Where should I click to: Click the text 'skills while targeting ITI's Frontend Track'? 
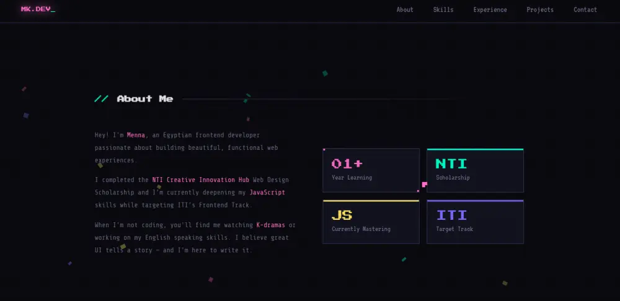[x=173, y=205]
